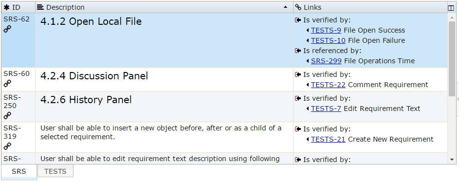The height and width of the screenshot is (182, 459).
Task: Select the 4.2.6 History Panel row
Action: [x=224, y=107]
